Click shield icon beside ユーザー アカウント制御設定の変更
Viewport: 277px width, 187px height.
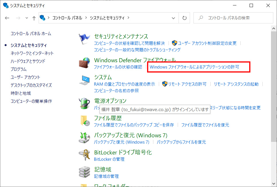174,43
